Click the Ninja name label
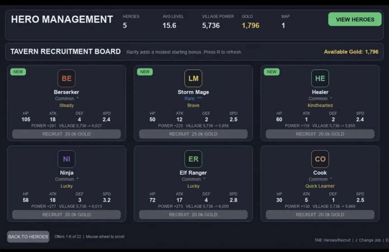The image size is (389, 252). point(66,173)
